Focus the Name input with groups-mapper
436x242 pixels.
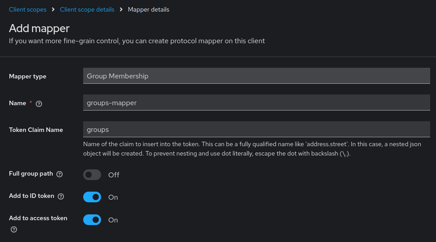[x=256, y=103]
